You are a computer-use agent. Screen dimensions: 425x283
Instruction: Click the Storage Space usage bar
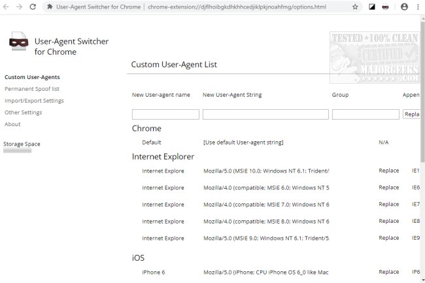pyautogui.click(x=18, y=151)
